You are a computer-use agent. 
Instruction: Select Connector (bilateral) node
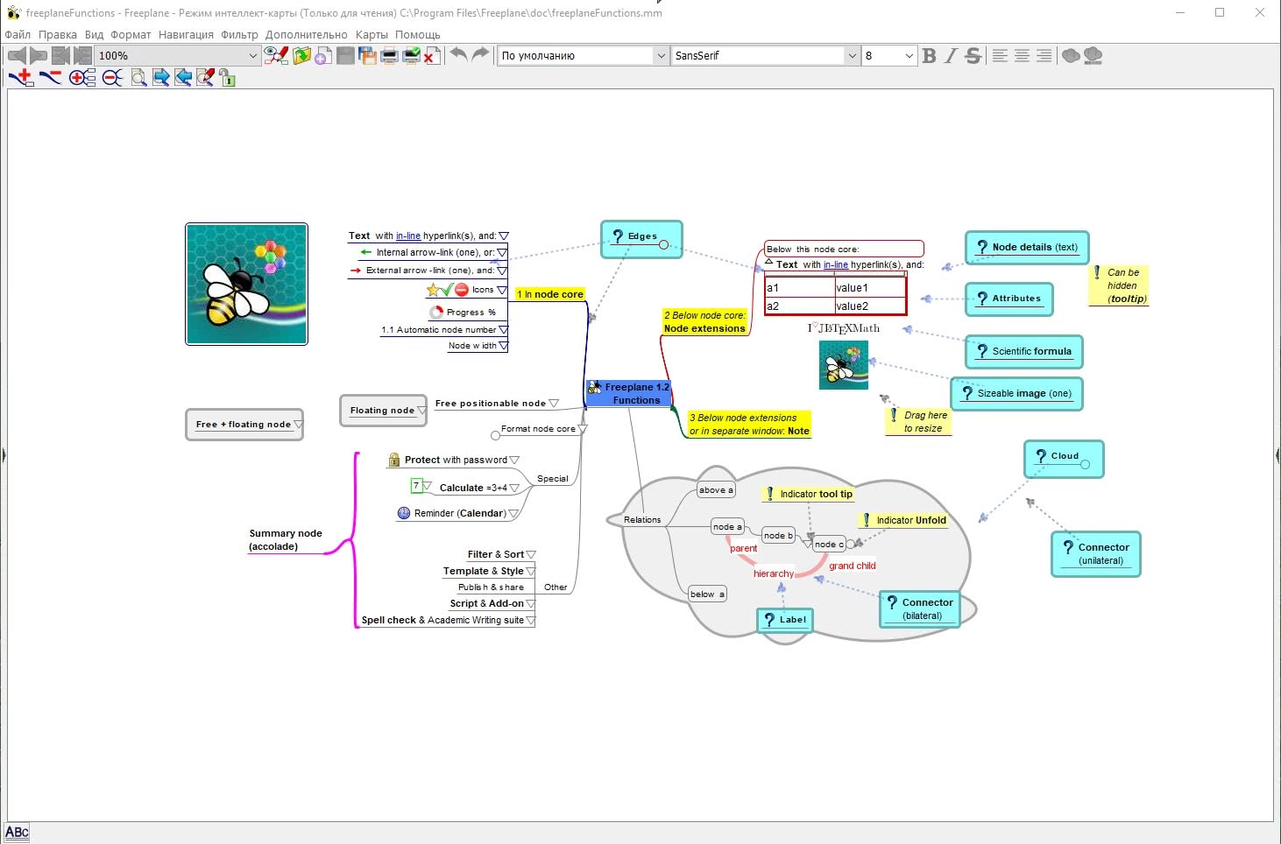pyautogui.click(x=919, y=608)
